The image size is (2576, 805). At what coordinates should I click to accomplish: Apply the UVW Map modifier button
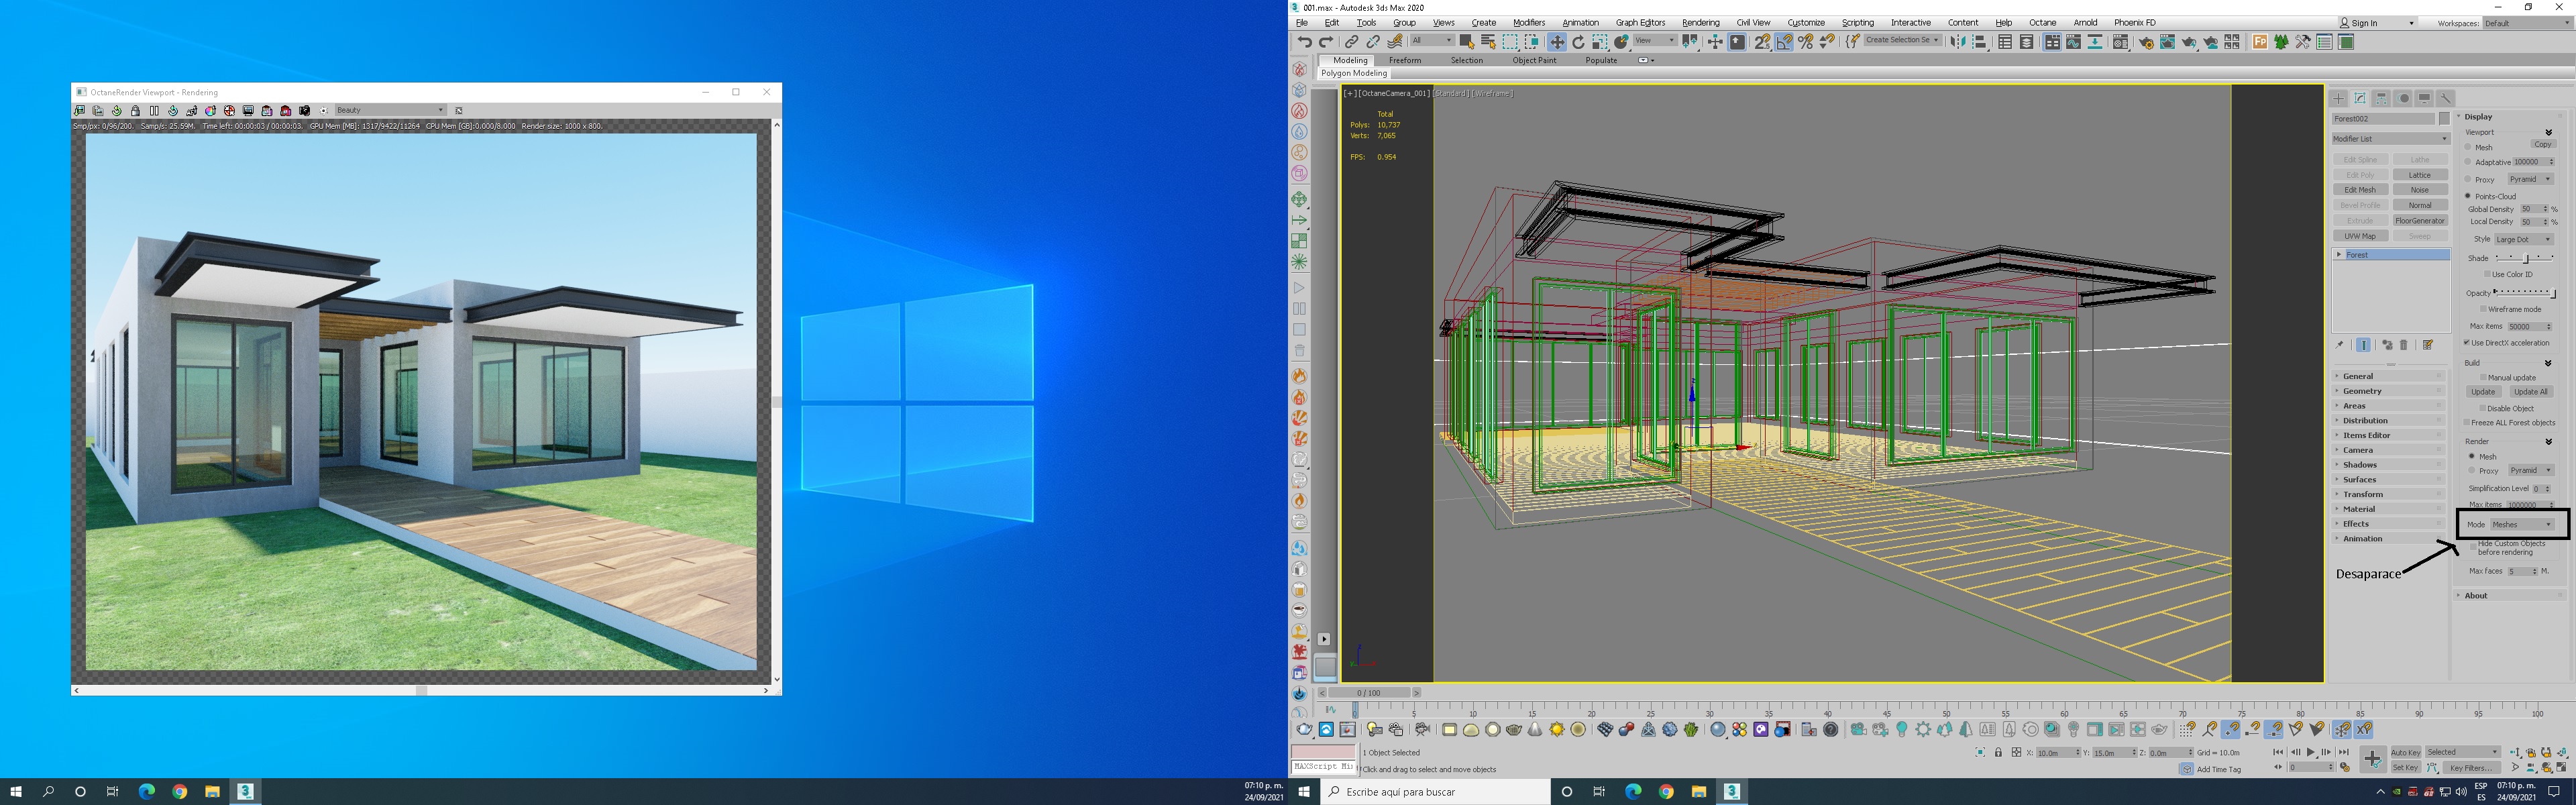tap(2360, 236)
